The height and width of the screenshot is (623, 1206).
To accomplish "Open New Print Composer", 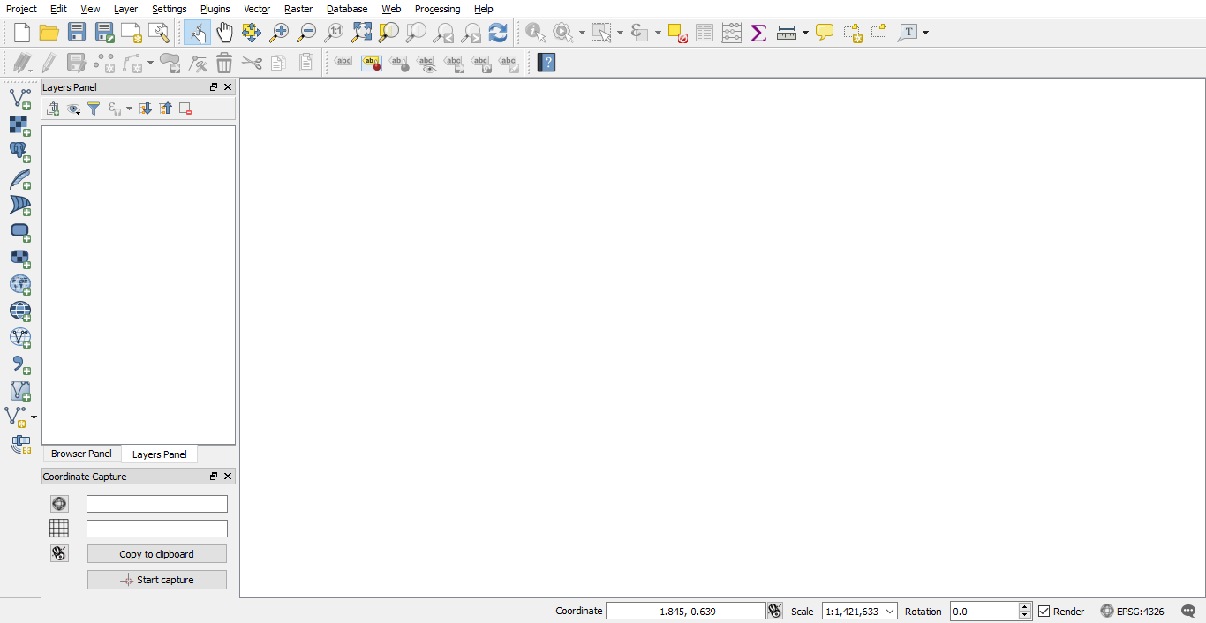I will (132, 33).
